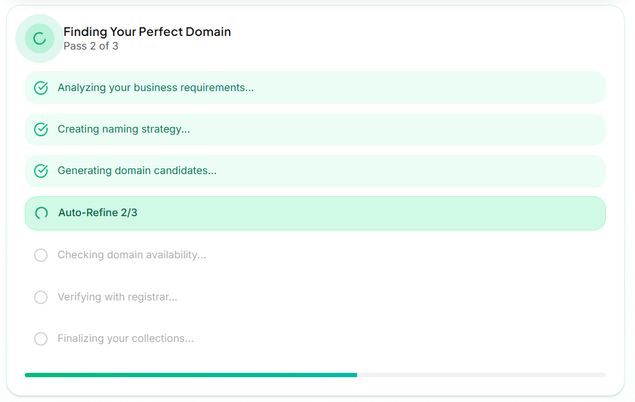Click the 'Auto-Refine 2/3' active step label

click(98, 212)
